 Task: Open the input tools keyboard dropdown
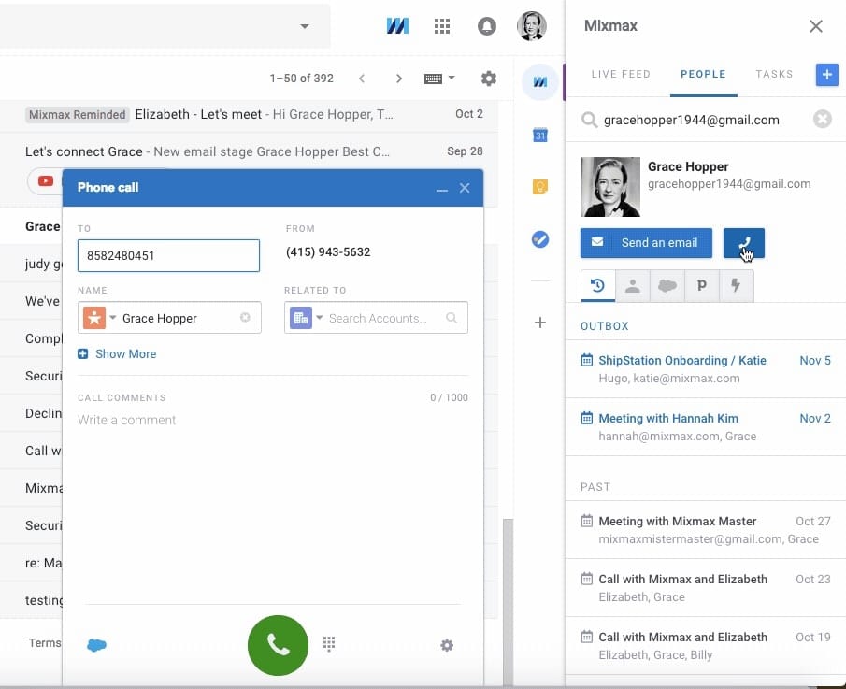tap(439, 79)
